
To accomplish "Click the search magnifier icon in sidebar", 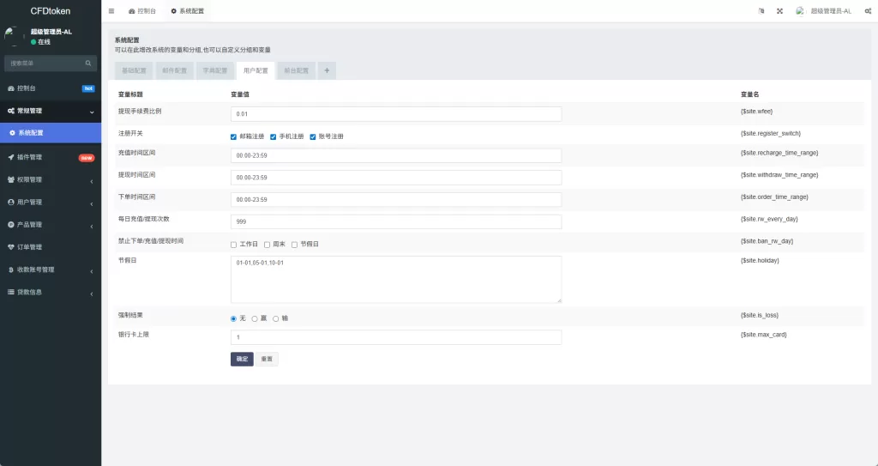I will pos(87,64).
